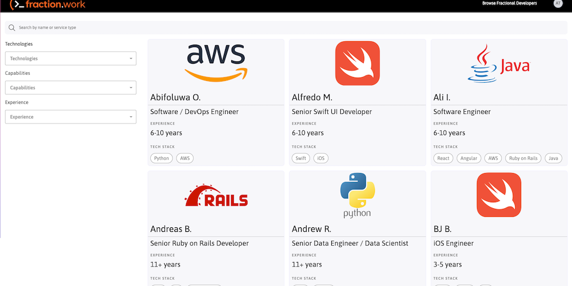Image resolution: width=572 pixels, height=286 pixels.
Task: Click the search magnifier icon
Action: (x=12, y=27)
